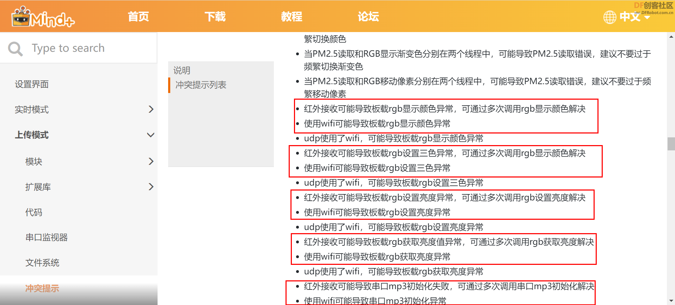Image resolution: width=675 pixels, height=305 pixels.
Task: Collapse the 上传模式 chevron
Action: click(x=151, y=135)
